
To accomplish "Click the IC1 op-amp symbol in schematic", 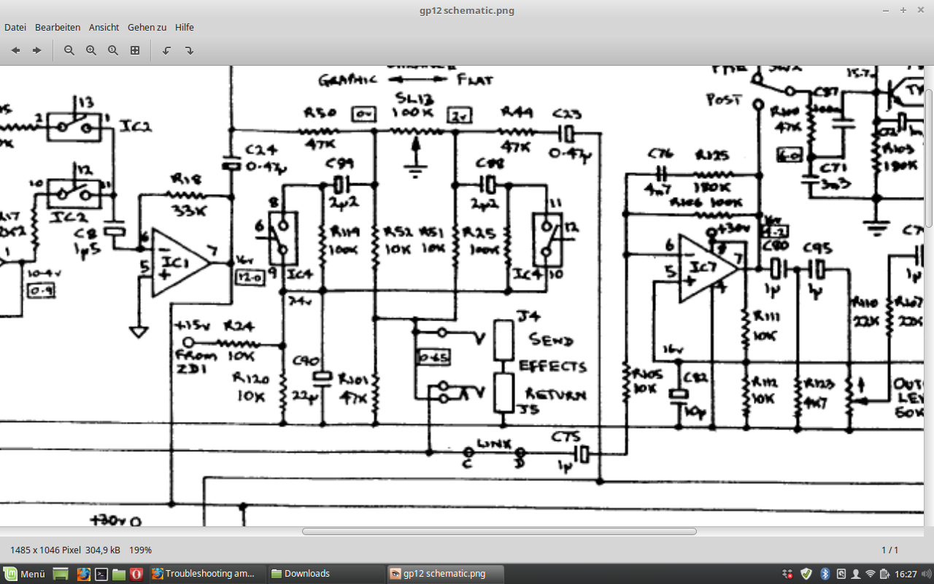I will click(180, 264).
